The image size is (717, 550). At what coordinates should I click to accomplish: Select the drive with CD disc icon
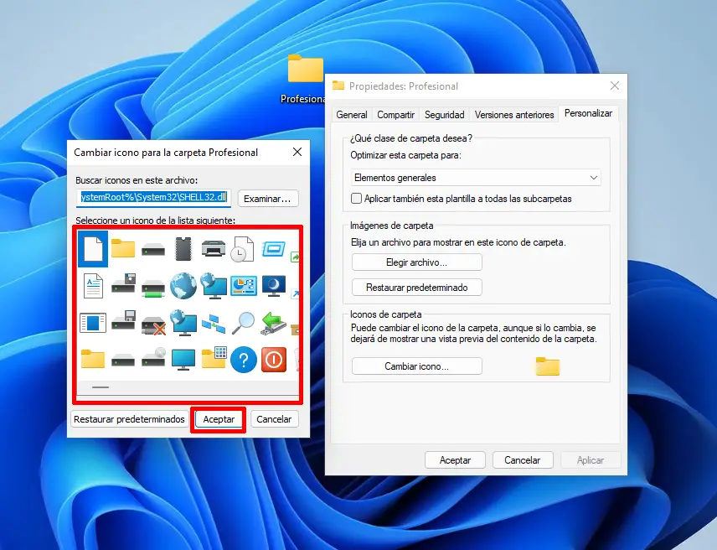point(153,357)
